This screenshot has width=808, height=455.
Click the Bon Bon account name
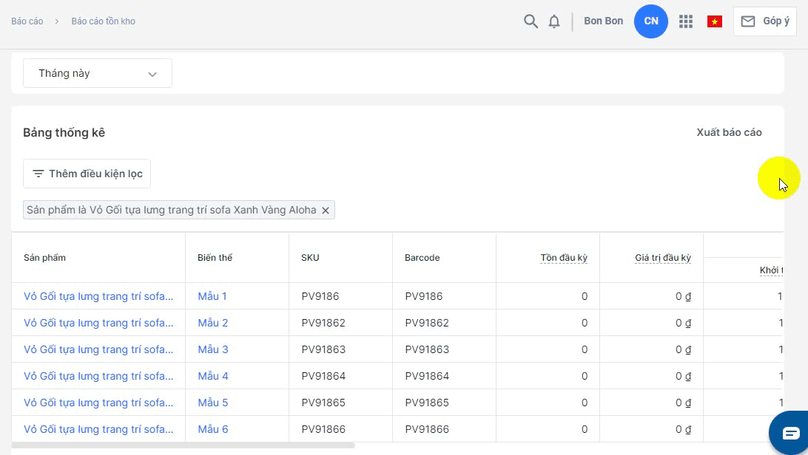603,21
